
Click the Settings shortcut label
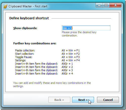[x=21, y=60]
